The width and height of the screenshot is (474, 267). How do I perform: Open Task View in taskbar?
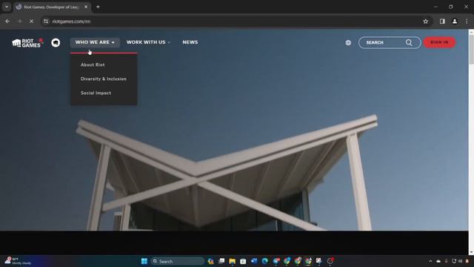(221, 261)
